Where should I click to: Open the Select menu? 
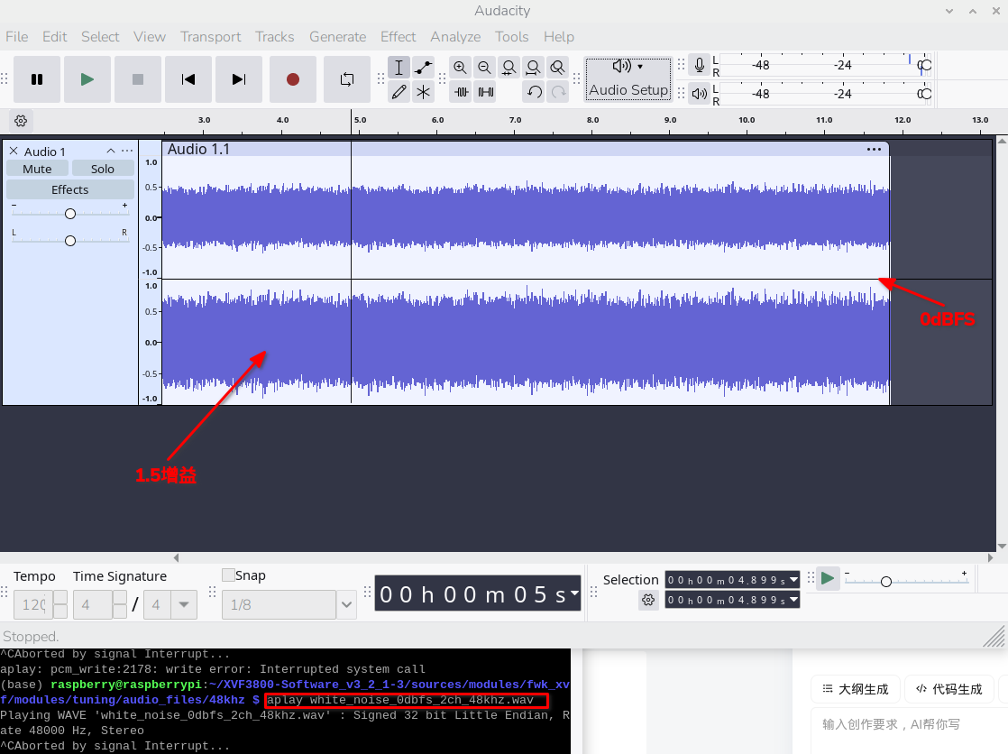tap(100, 37)
